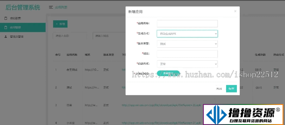Click the teal upload button beside 上传LOGO
285x125 pixels.
pyautogui.click(x=168, y=73)
